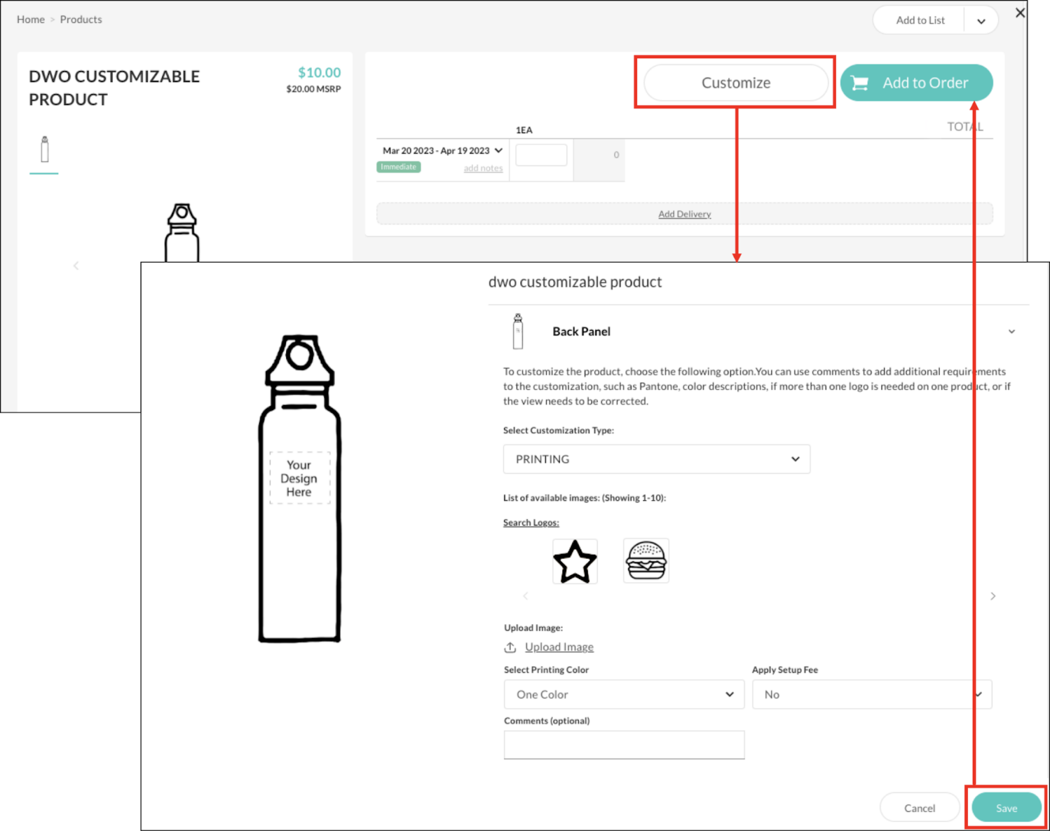Click the Save button

tap(1006, 808)
